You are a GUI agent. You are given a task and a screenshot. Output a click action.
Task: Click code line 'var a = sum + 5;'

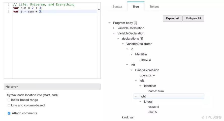(x=28, y=12)
